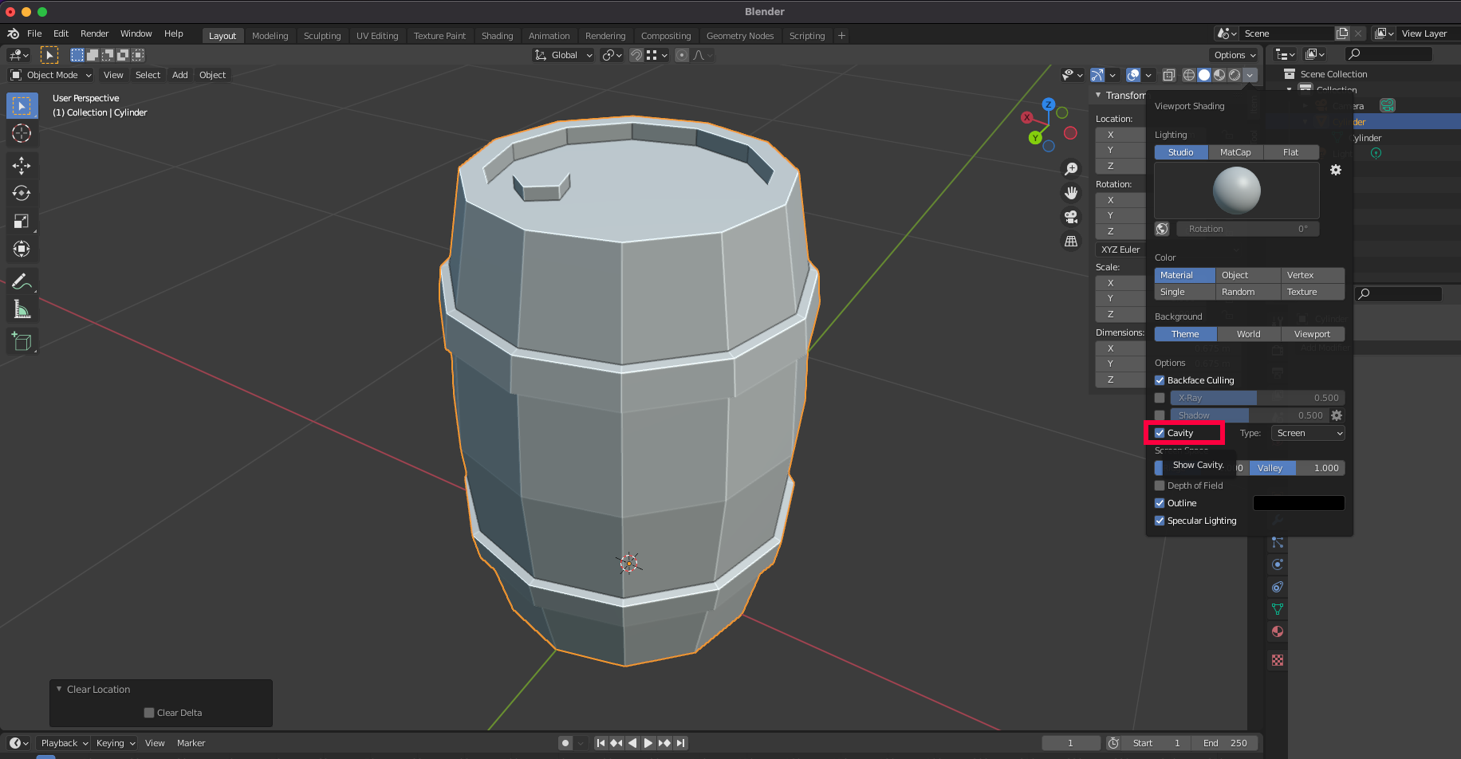Click world space lighting globe icon
This screenshot has width=1461, height=759.
(1162, 229)
